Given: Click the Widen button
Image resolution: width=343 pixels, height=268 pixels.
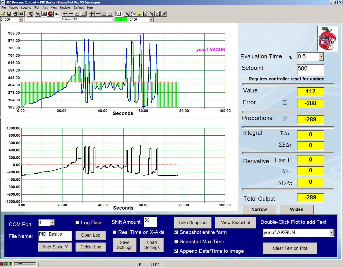Looking at the screenshot, I should pyautogui.click(x=297, y=210).
